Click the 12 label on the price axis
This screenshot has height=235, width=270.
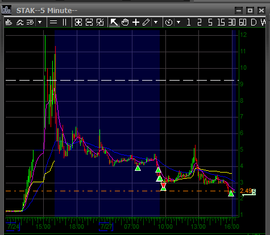click(x=243, y=35)
